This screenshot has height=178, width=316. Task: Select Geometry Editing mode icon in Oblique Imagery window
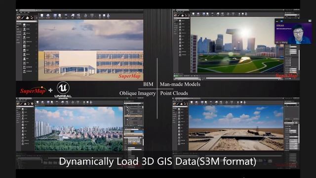(32, 104)
